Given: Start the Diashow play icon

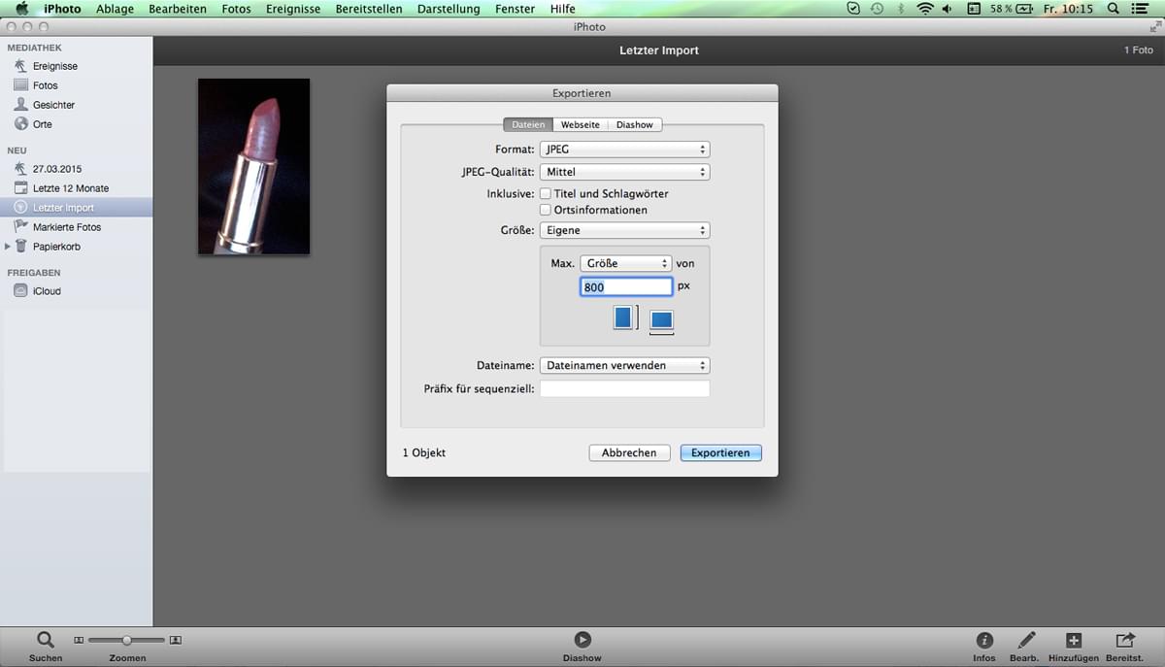Looking at the screenshot, I should pyautogui.click(x=582, y=640).
